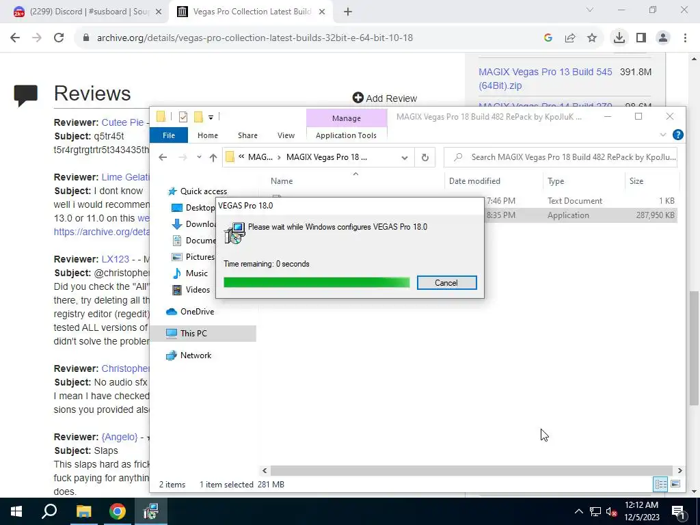Click the Chrome address bar URL
The image size is (700, 525).
[255, 38]
